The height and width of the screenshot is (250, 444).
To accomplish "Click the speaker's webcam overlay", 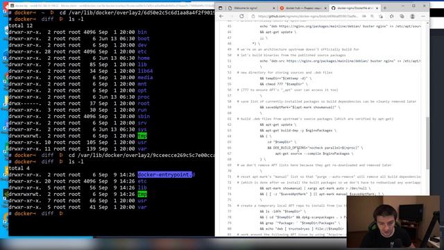I will [x=393, y=222].
